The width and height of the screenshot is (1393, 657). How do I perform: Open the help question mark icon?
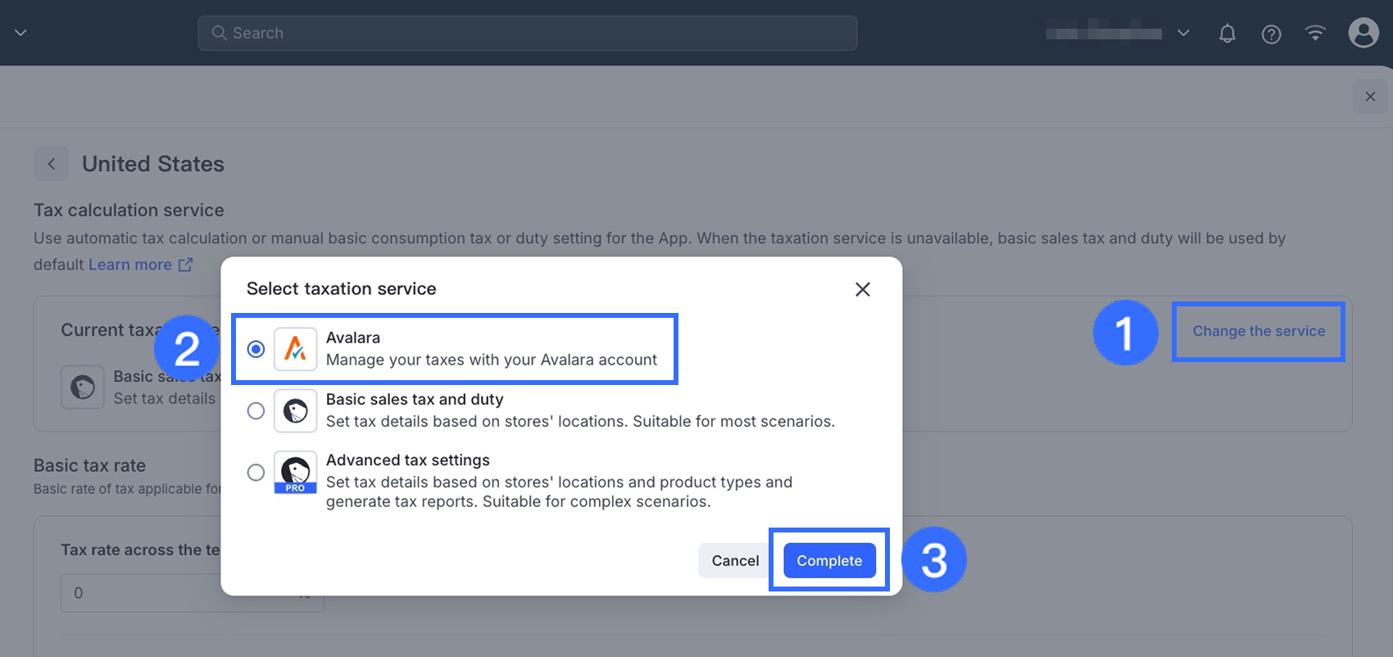pyautogui.click(x=1271, y=34)
